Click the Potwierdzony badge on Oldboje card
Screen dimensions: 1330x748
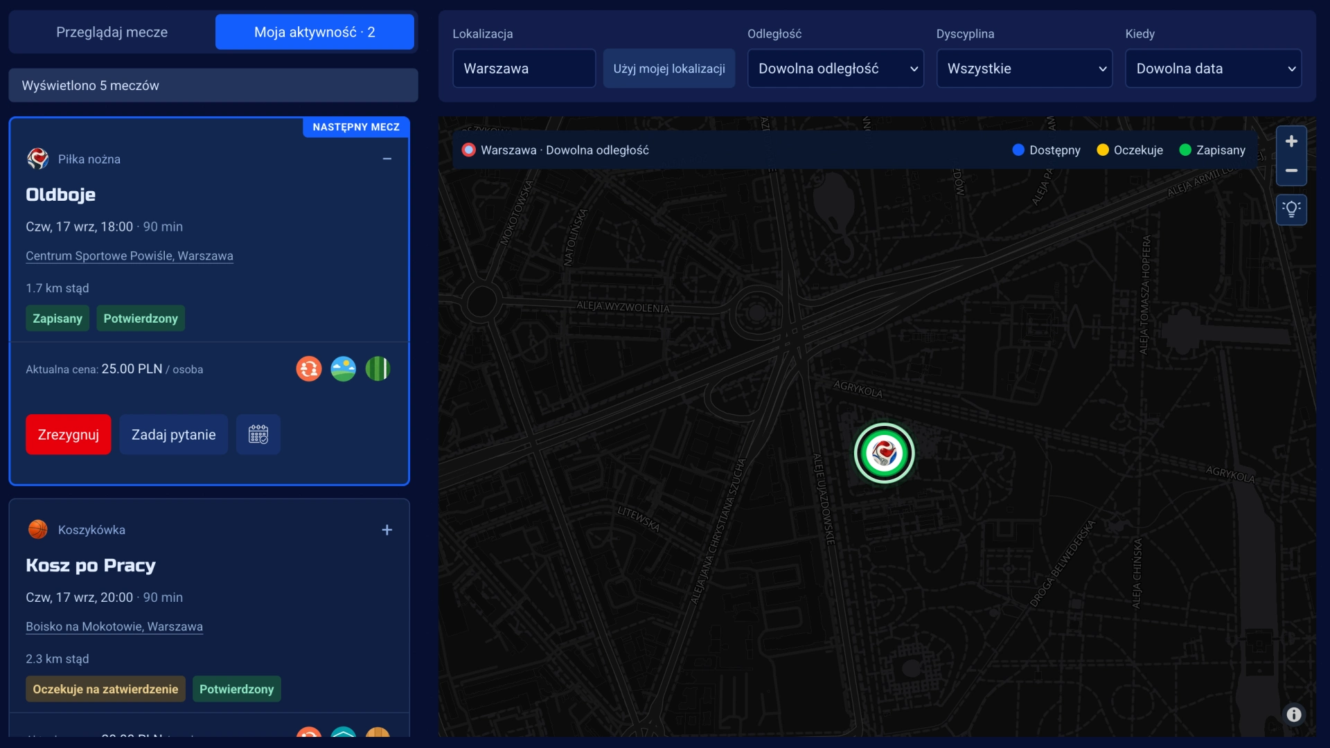click(141, 319)
